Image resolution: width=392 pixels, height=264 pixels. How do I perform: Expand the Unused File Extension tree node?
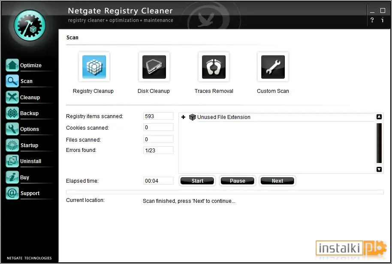[x=183, y=117]
